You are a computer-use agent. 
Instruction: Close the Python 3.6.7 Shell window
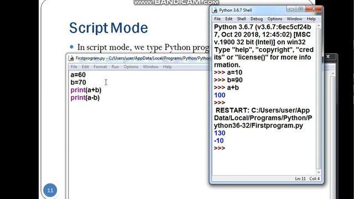click(x=314, y=9)
